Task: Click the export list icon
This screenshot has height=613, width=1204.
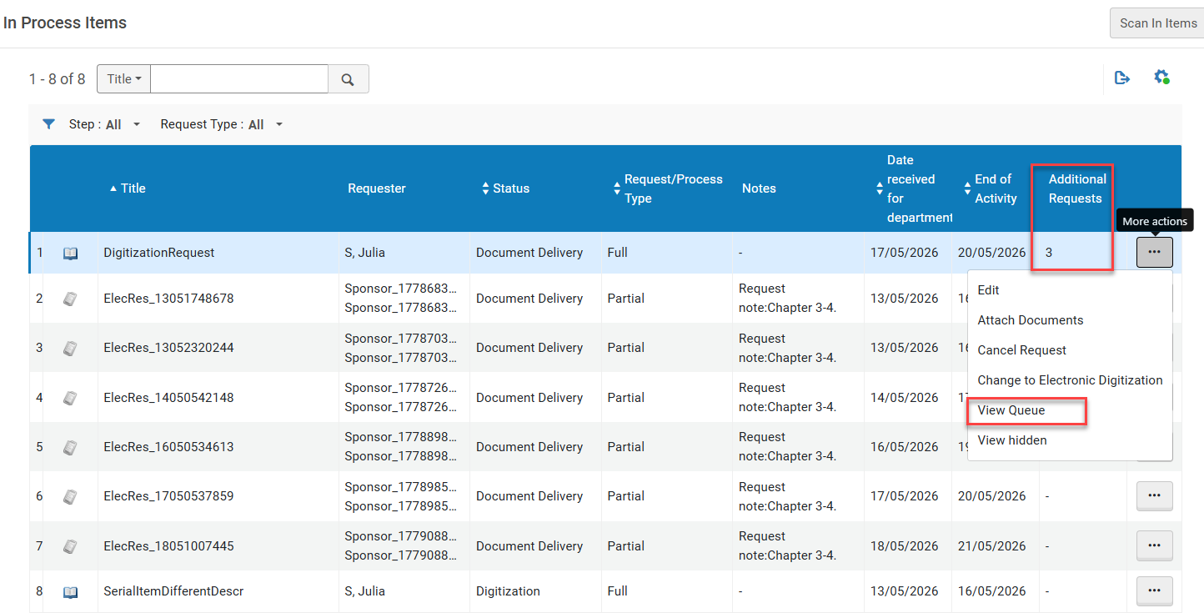Action: 1122,78
